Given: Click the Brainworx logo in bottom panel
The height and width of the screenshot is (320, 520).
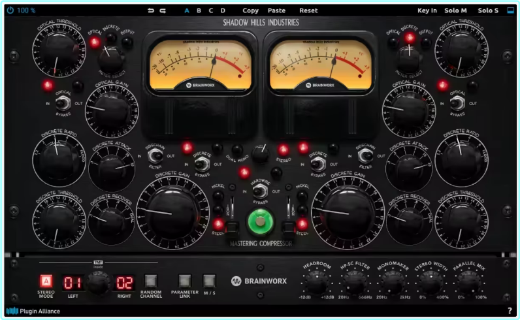Looking at the screenshot, I should click(259, 281).
